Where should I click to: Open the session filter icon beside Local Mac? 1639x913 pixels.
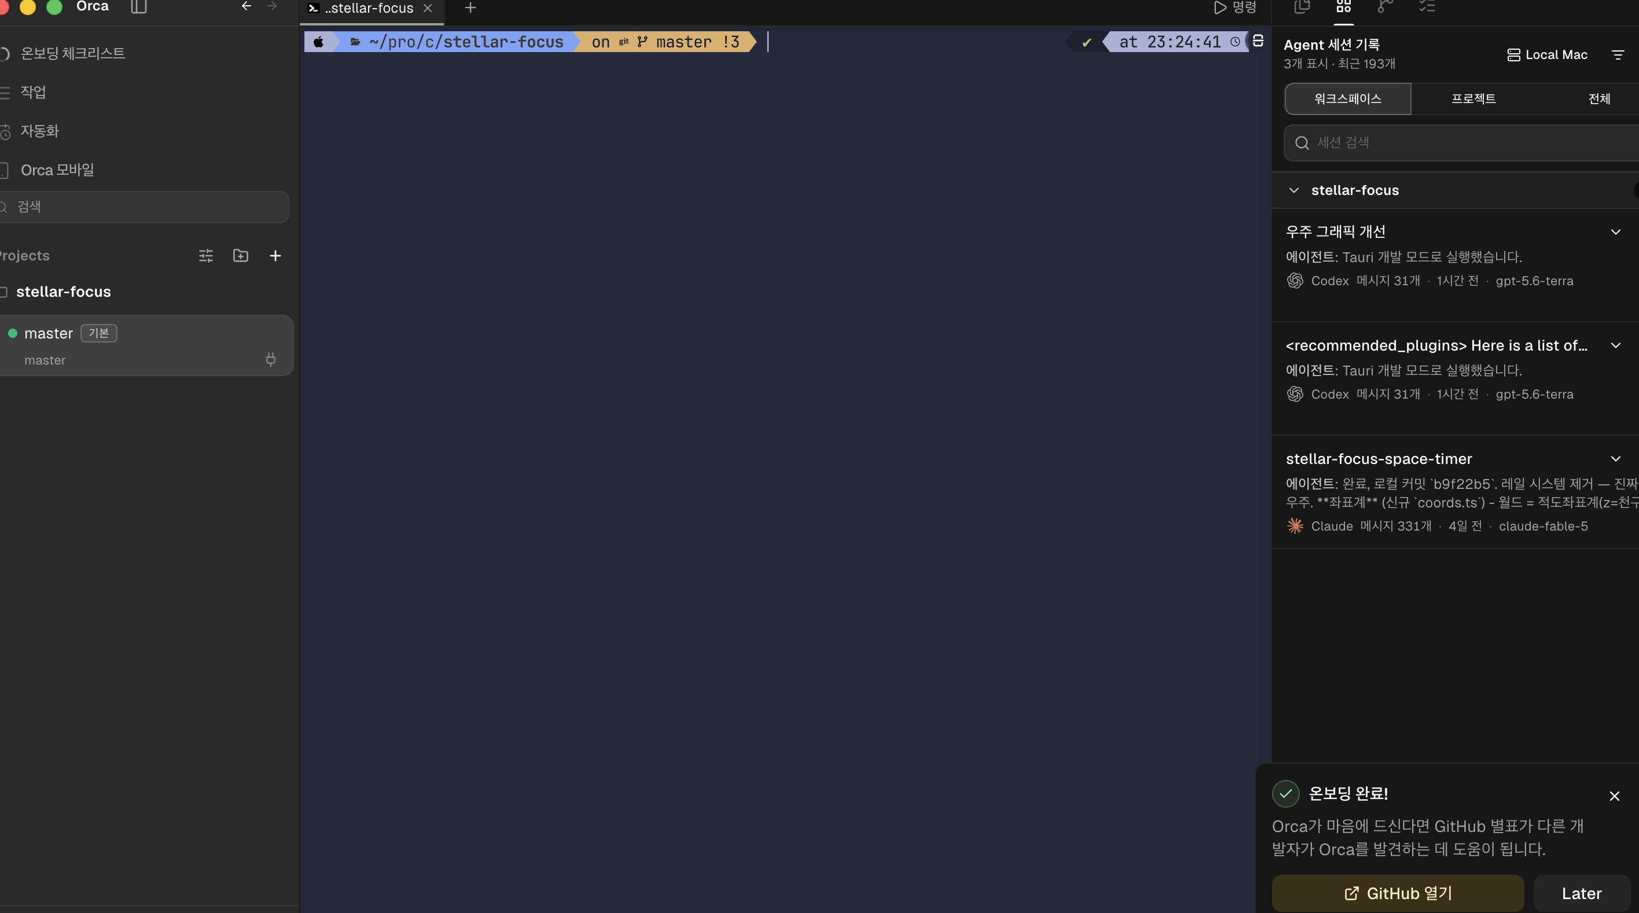(x=1618, y=55)
